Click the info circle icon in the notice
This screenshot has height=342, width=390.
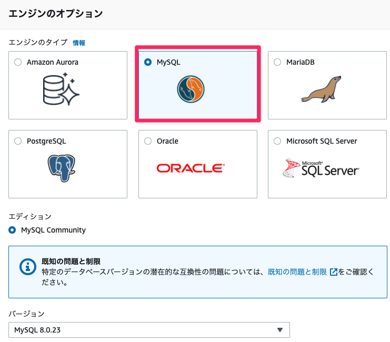pyautogui.click(x=28, y=267)
